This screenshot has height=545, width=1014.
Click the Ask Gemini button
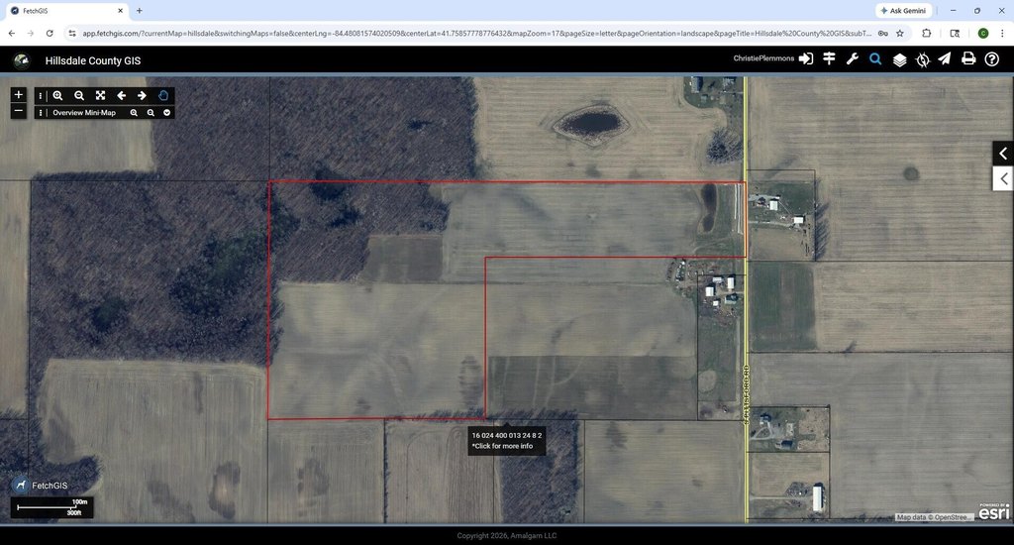point(903,10)
